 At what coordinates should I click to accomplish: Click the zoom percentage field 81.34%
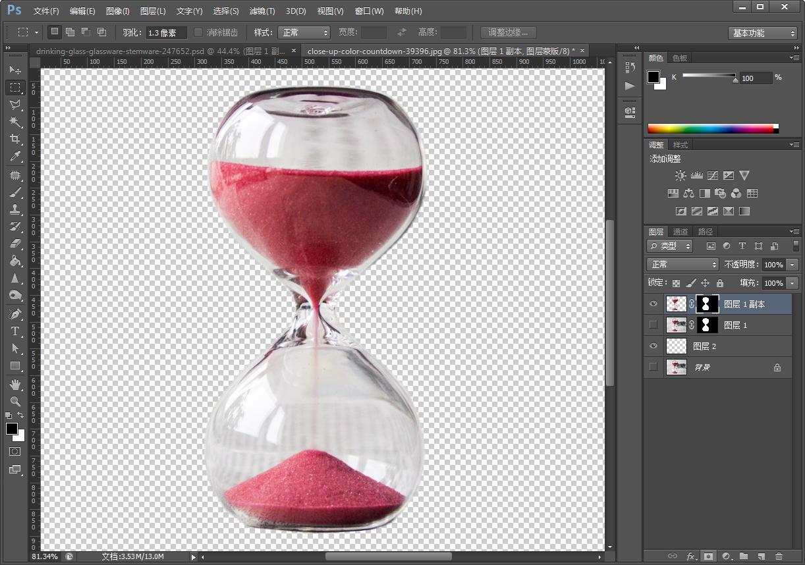coord(45,556)
